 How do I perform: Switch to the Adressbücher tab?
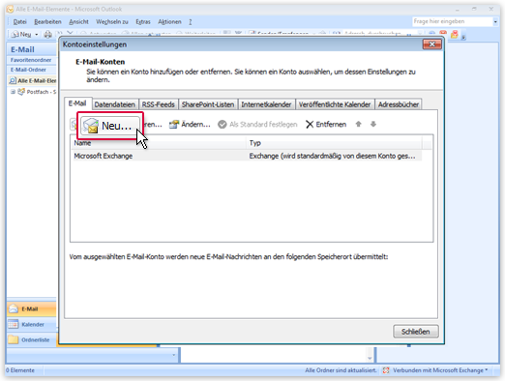pos(399,104)
